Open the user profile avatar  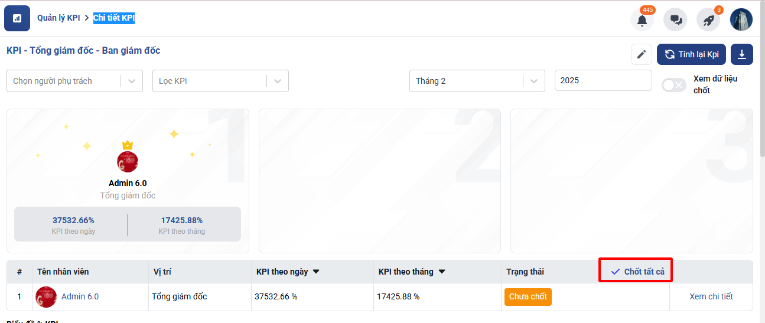[x=741, y=19]
